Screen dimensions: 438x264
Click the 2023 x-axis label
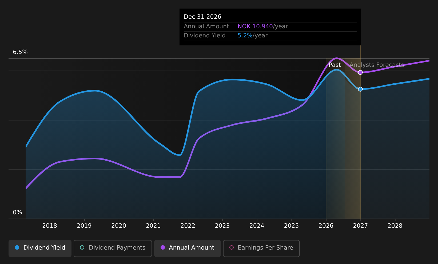click(222, 226)
